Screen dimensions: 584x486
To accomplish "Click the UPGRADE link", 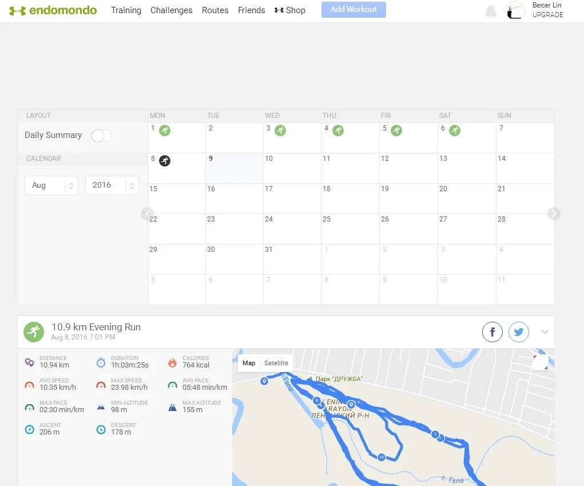I will coord(547,15).
